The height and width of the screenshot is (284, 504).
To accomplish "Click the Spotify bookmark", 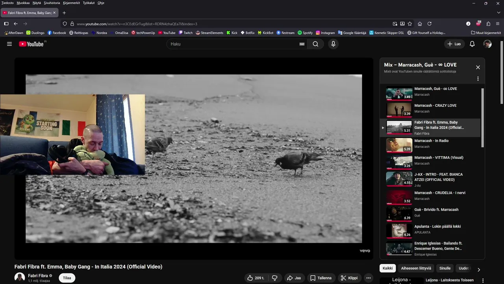I will click(x=305, y=33).
